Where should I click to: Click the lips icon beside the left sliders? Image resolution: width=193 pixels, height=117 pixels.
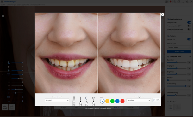(x=9, y=86)
